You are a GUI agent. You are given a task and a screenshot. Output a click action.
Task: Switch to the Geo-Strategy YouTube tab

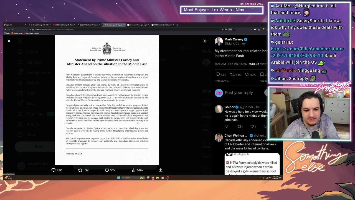pyautogui.click(x=64, y=25)
